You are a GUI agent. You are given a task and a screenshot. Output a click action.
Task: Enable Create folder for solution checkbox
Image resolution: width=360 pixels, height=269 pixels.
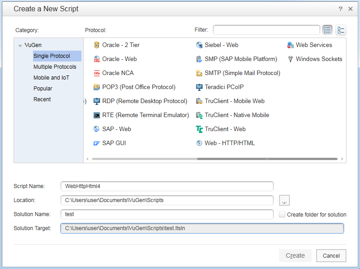coord(282,214)
